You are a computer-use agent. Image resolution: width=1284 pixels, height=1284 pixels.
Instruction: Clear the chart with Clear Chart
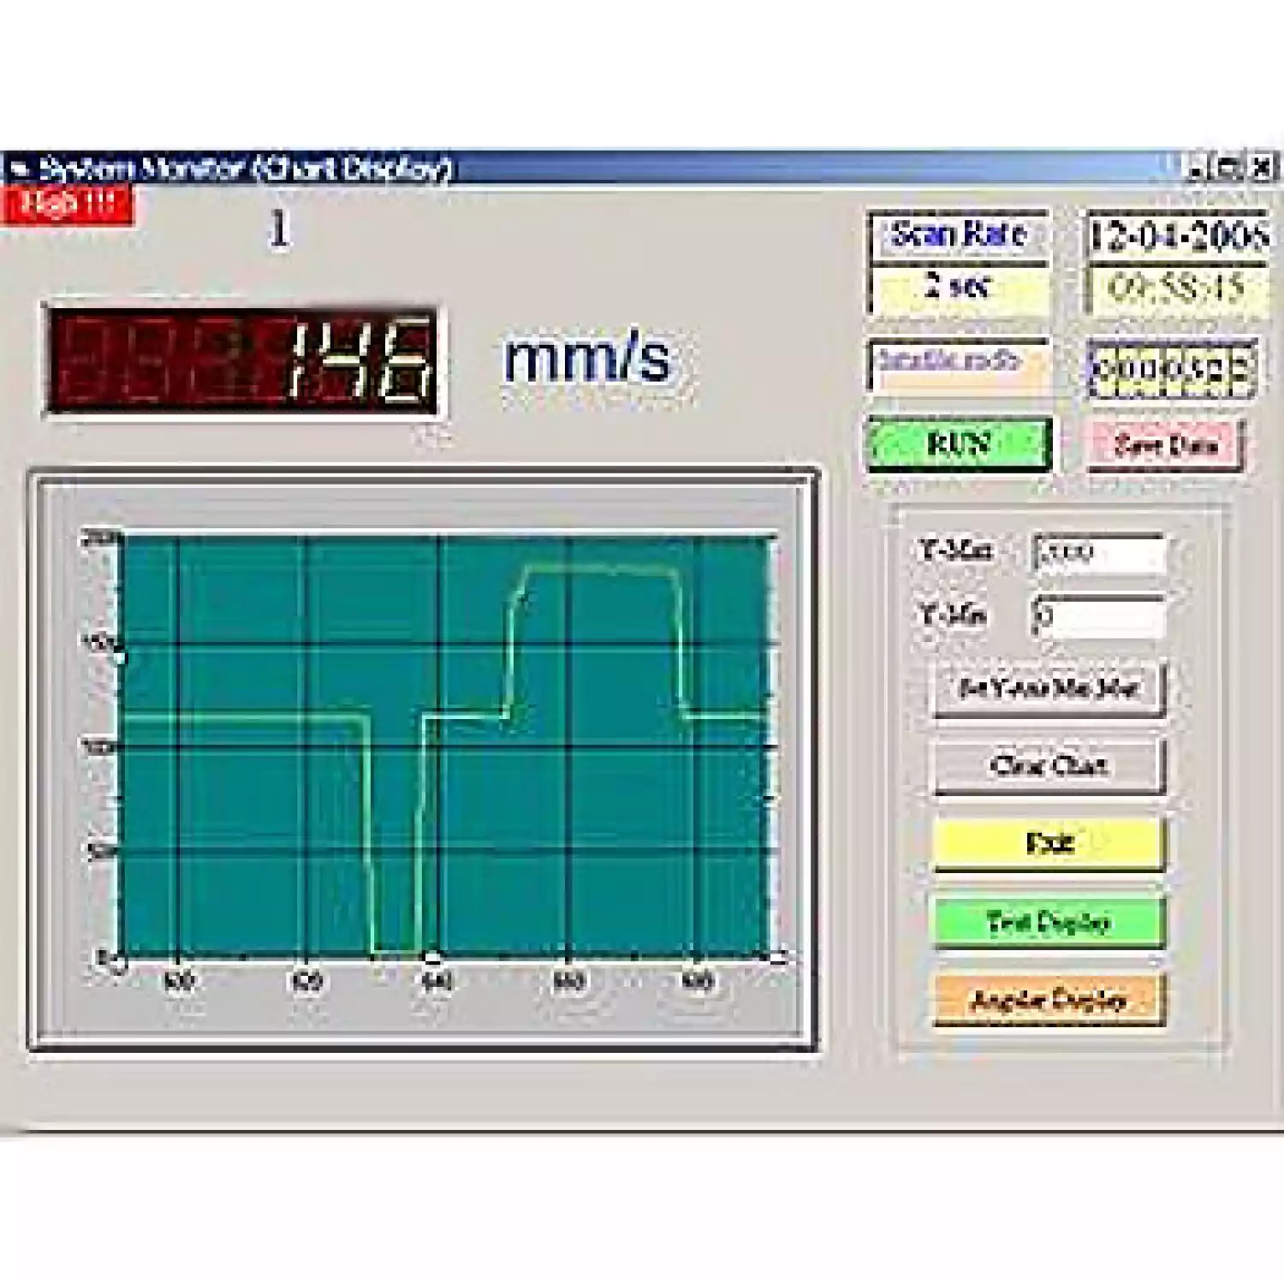click(x=1049, y=765)
